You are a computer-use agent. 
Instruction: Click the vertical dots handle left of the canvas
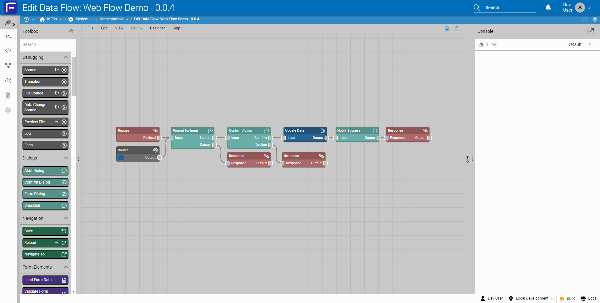coord(79,159)
